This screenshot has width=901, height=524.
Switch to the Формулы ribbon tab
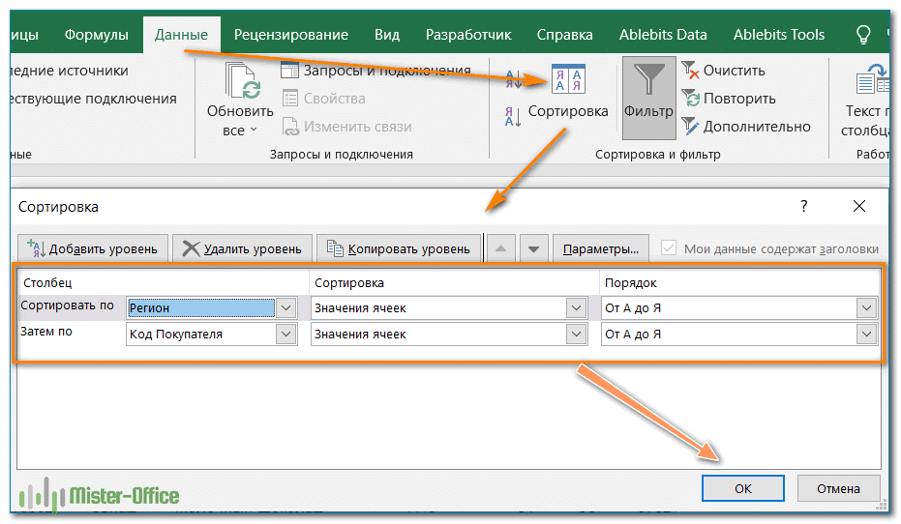click(x=96, y=35)
